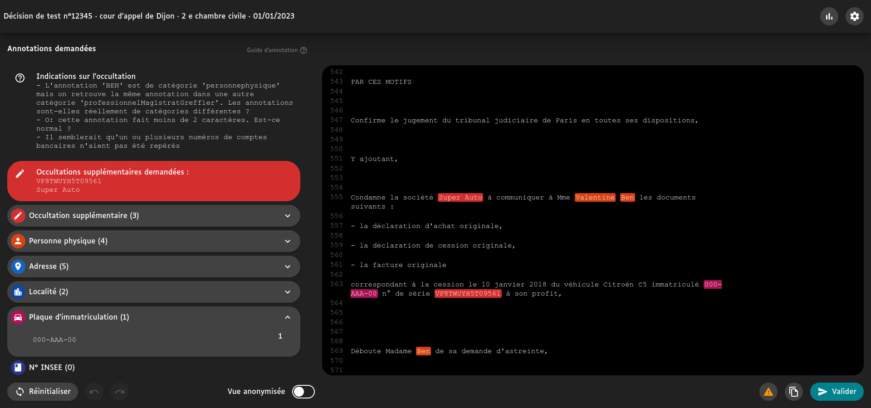Click the Super Auto text in red card
This screenshot has width=871, height=408.
[x=58, y=190]
